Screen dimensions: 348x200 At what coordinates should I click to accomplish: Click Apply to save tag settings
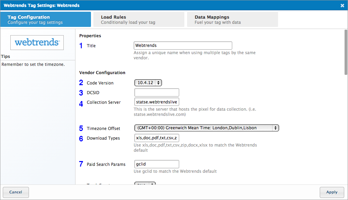click(332, 192)
